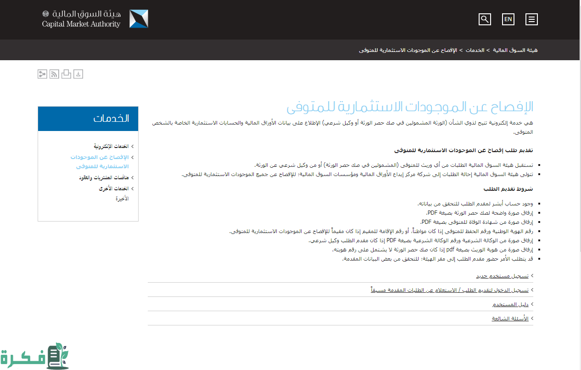Open تسجيل مستخدم جديد link
The image size is (581, 370).
(x=502, y=276)
